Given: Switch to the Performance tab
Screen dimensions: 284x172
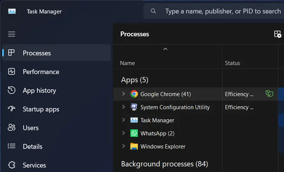Looking at the screenshot, I should point(56,71).
